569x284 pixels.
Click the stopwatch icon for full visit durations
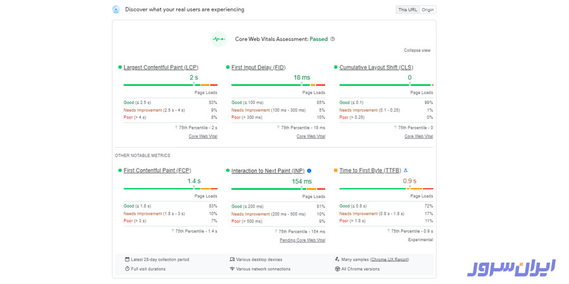pos(127,269)
